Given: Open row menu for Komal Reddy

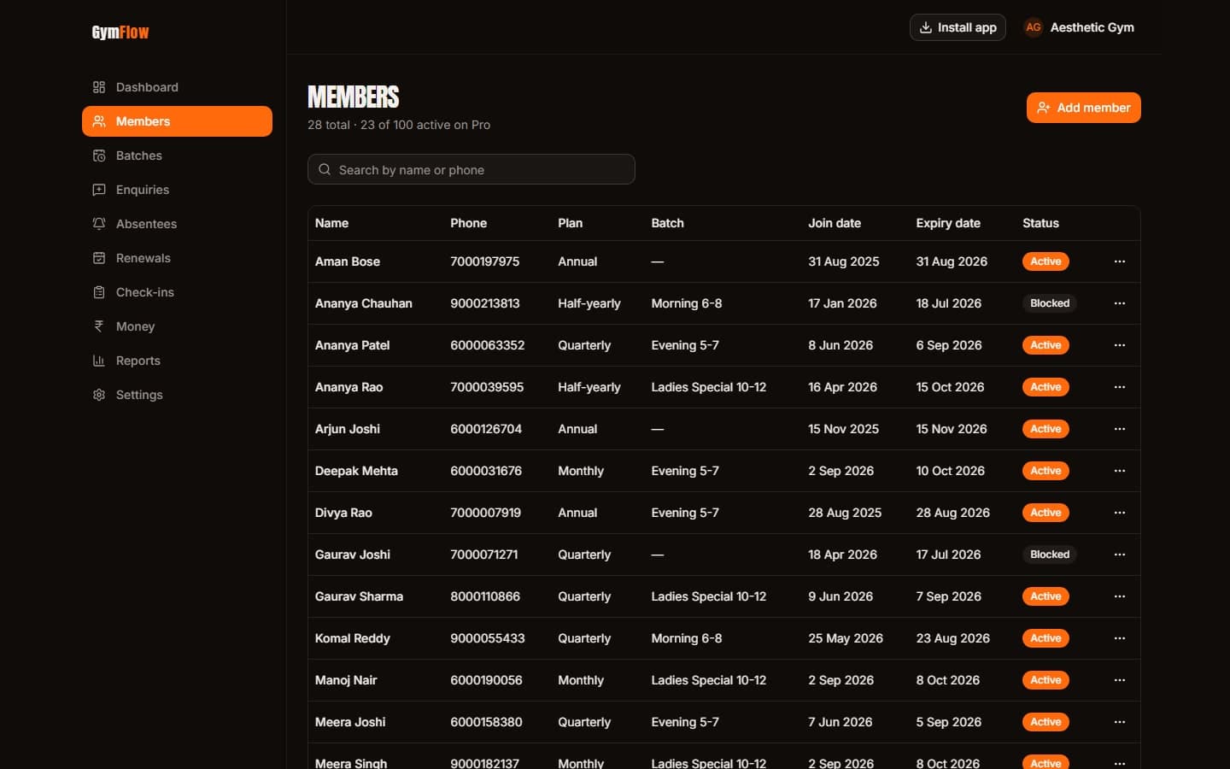Looking at the screenshot, I should (x=1120, y=638).
